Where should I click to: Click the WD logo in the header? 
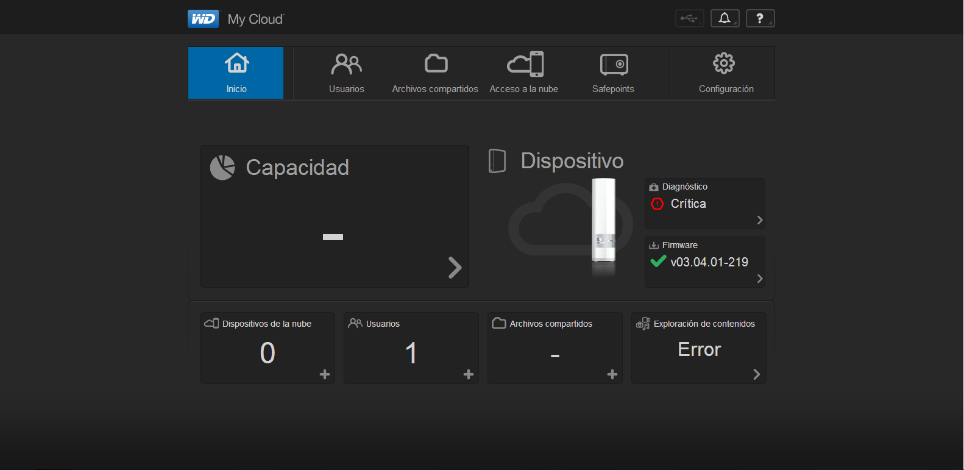203,19
